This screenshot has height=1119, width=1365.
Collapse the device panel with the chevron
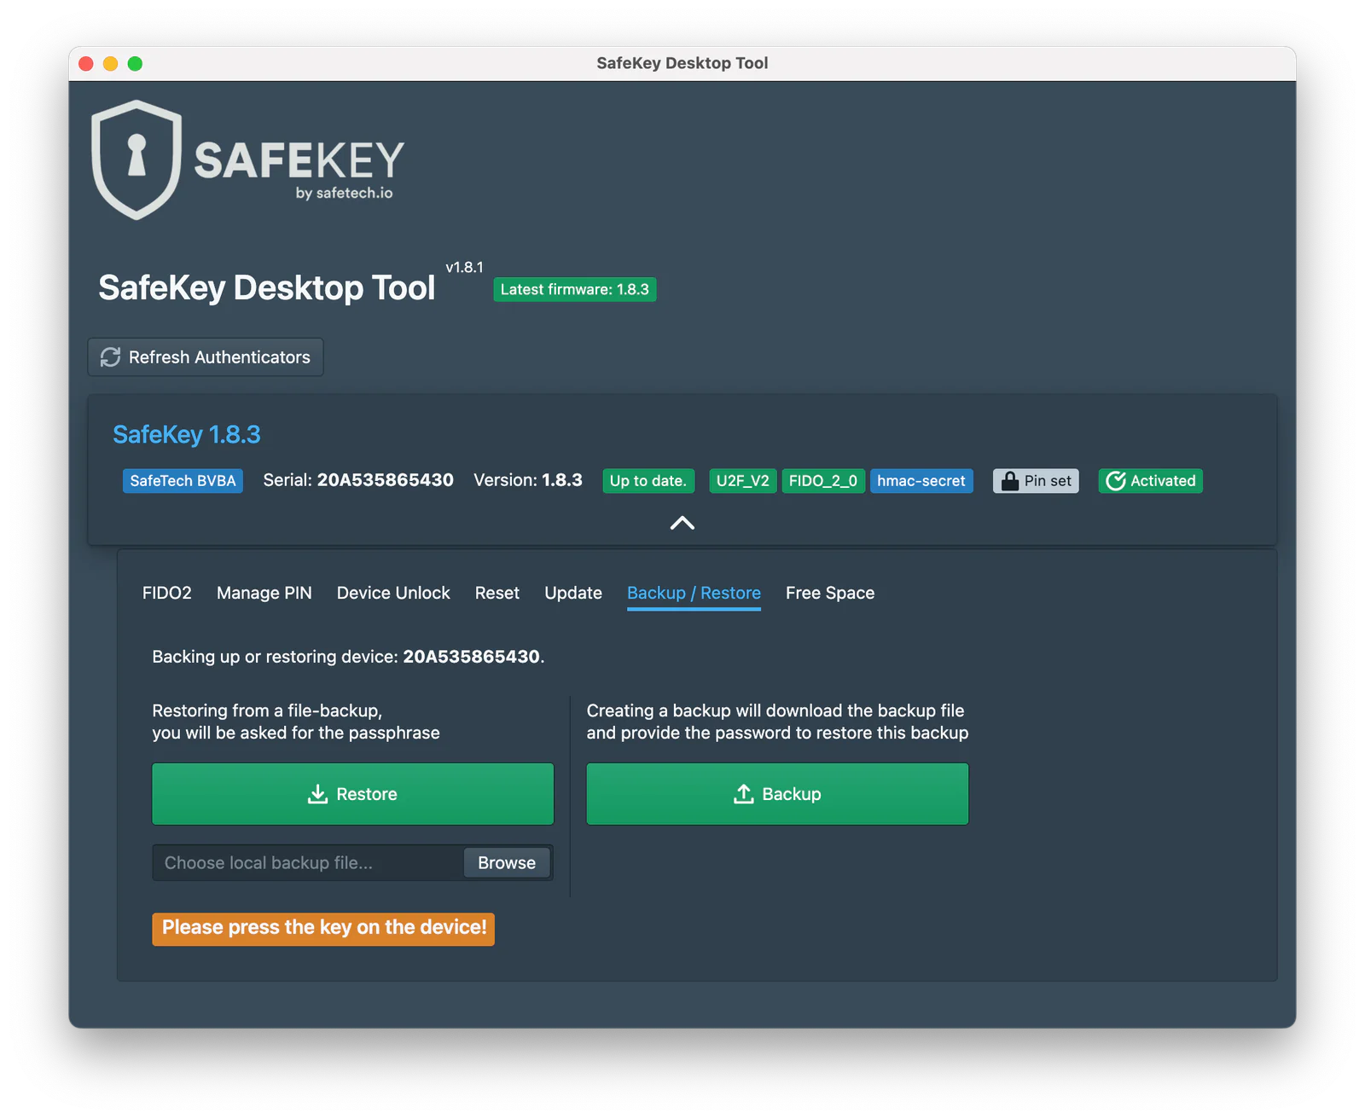tap(682, 523)
